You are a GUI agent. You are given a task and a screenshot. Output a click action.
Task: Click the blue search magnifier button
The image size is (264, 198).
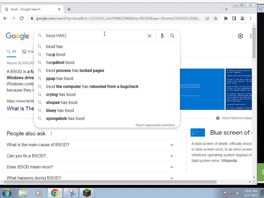172,36
